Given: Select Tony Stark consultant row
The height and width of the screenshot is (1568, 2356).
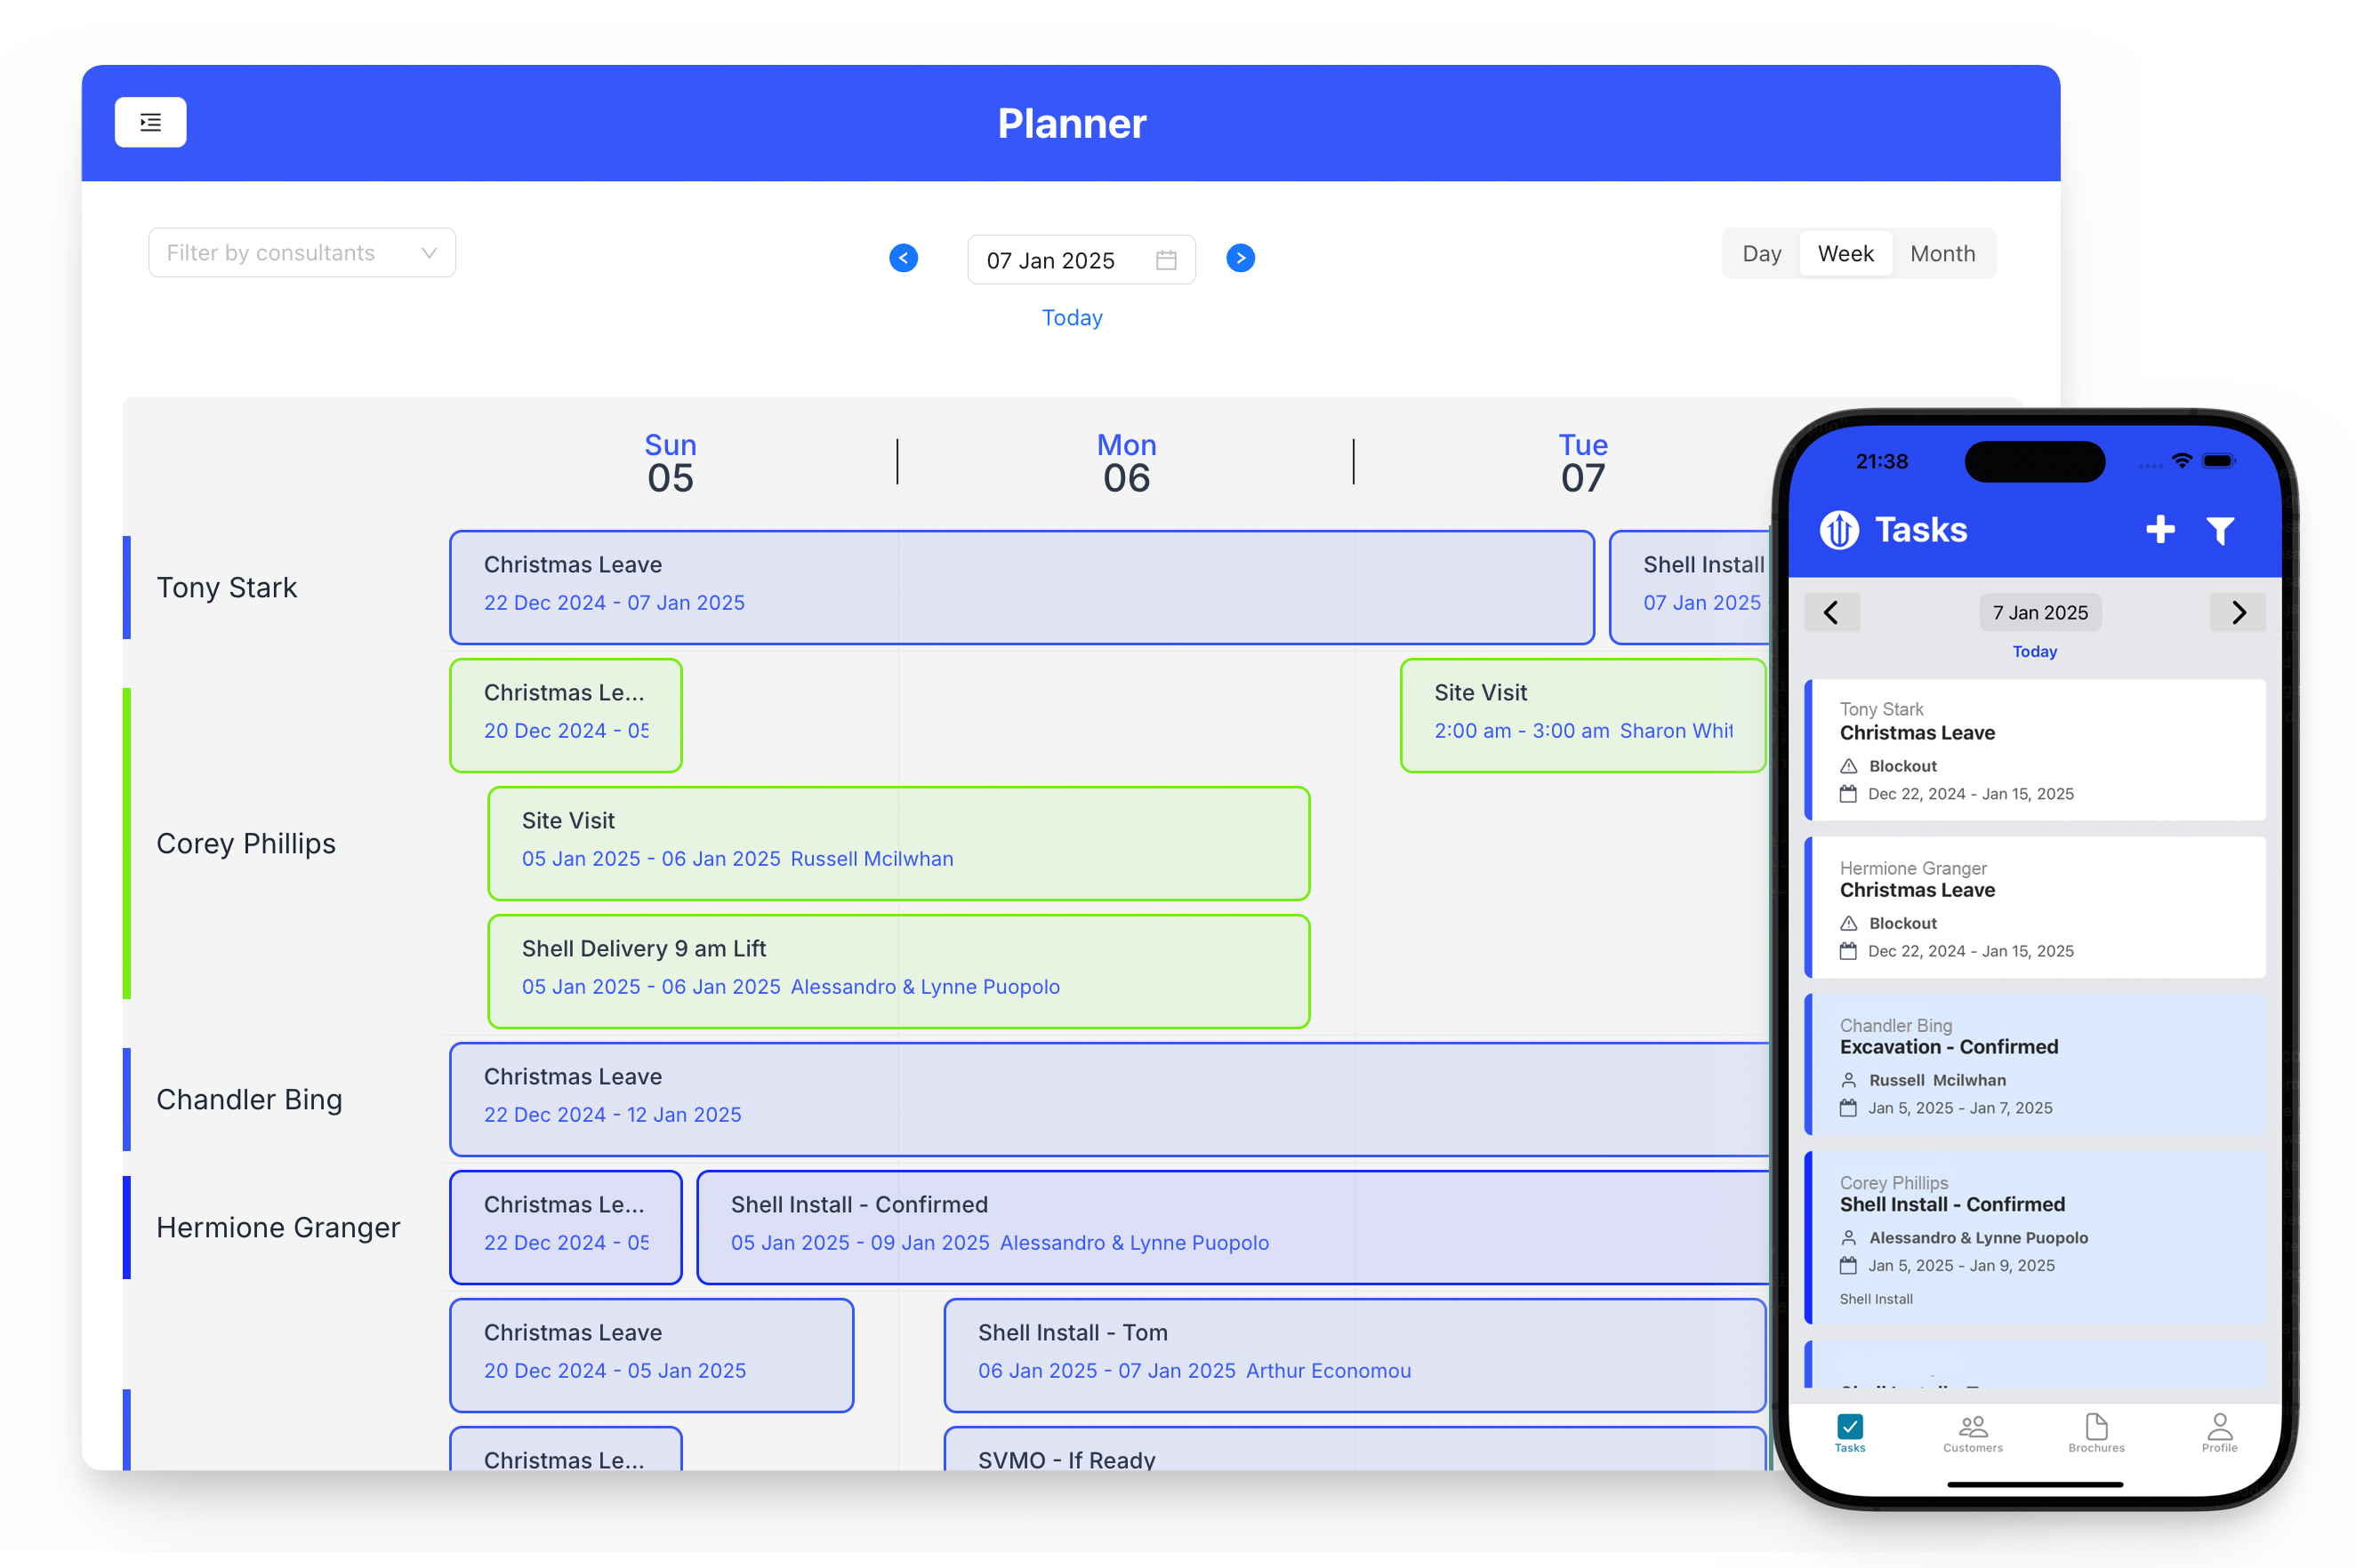Looking at the screenshot, I should point(227,587).
